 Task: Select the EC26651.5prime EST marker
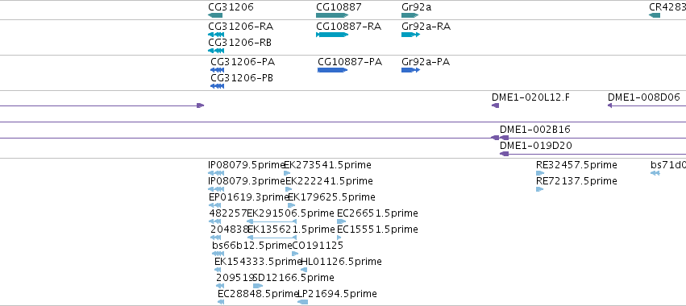tap(341, 221)
